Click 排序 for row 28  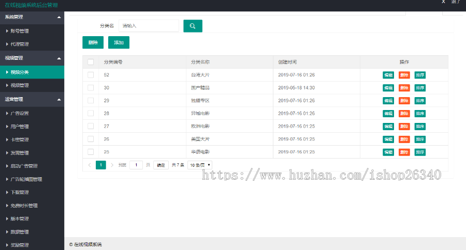[x=420, y=113]
